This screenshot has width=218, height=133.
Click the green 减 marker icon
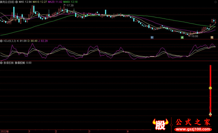point(182,37)
